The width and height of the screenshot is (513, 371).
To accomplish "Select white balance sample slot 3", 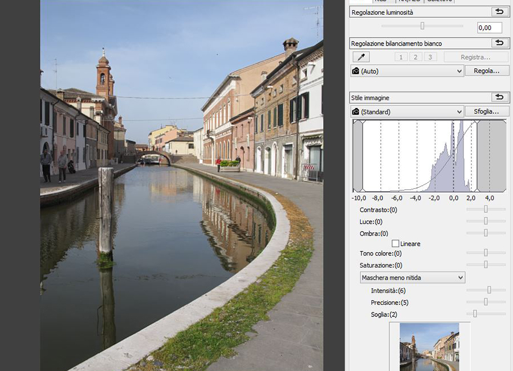I will click(430, 56).
